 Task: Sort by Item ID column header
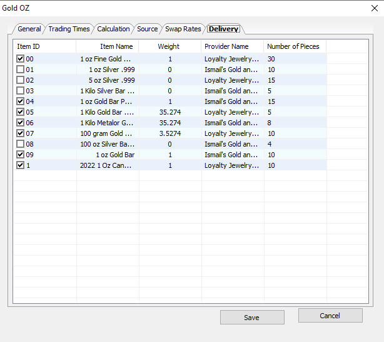pos(45,46)
